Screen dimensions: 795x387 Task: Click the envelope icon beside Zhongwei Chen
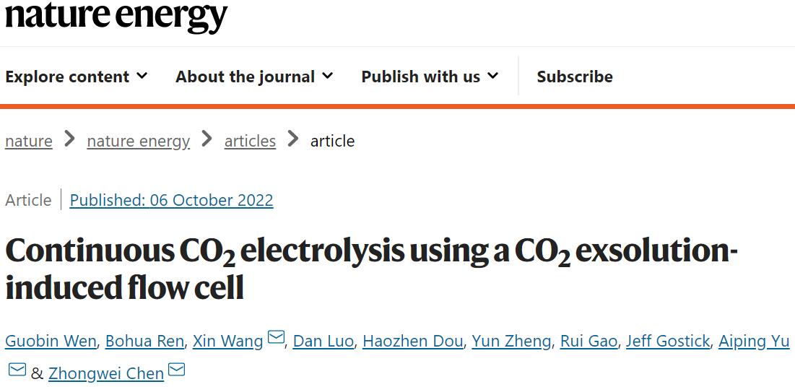(176, 371)
